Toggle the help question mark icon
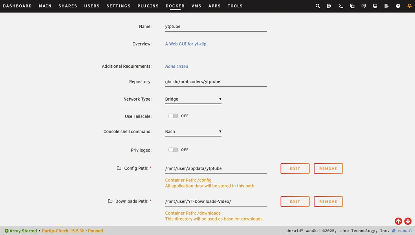 [x=398, y=6]
